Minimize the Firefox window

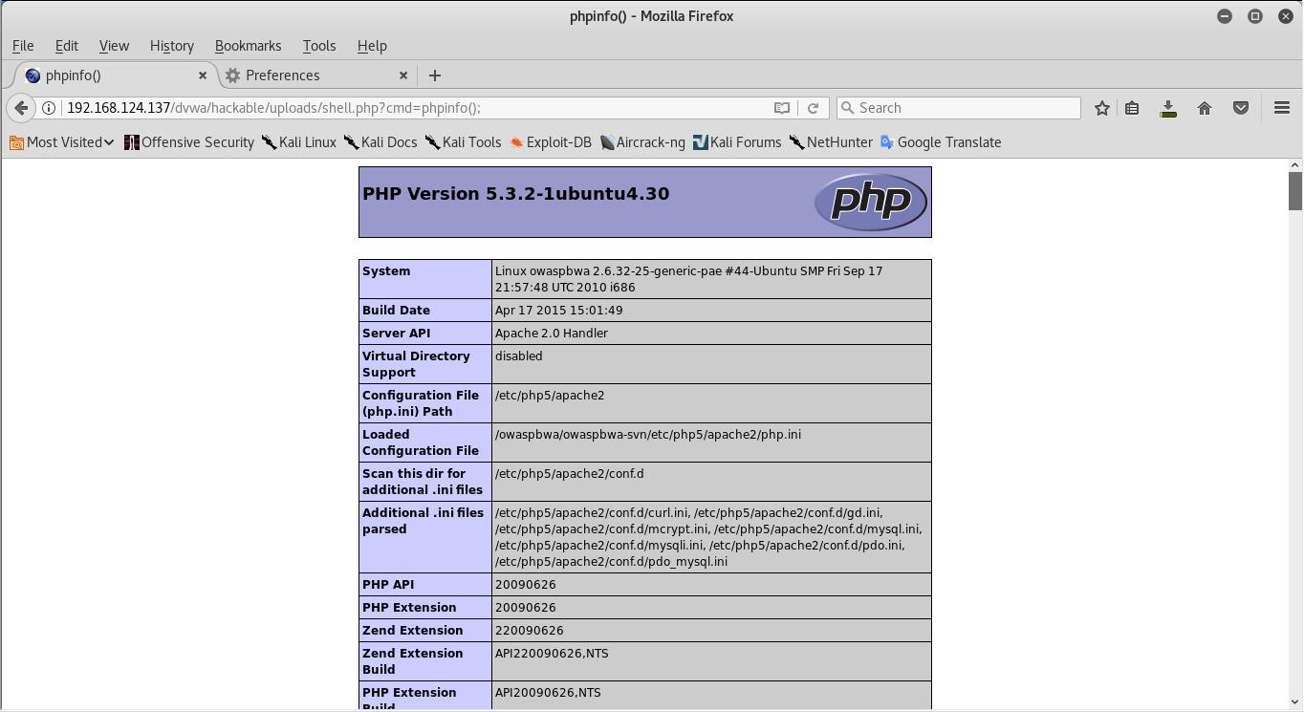click(x=1225, y=16)
